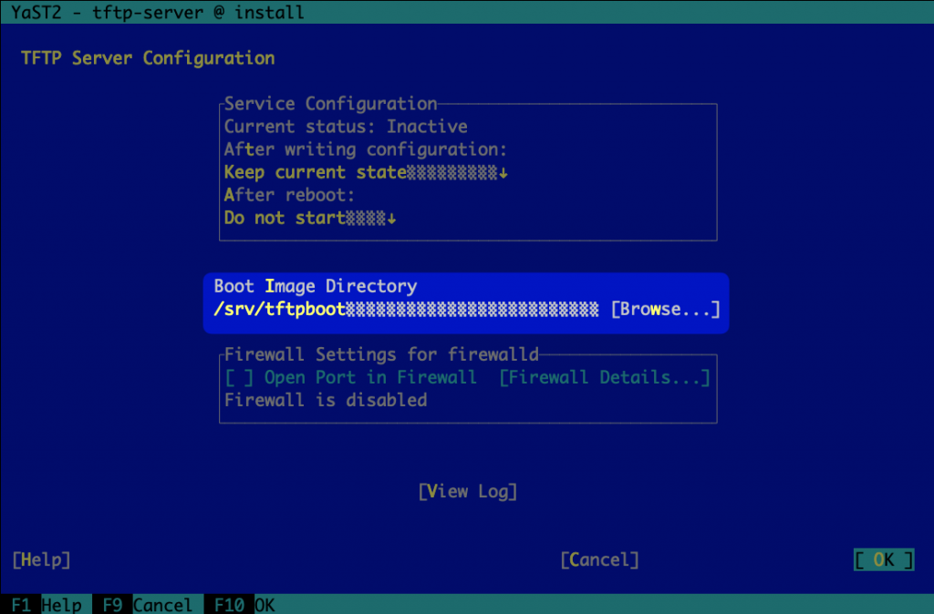Click the arrow beside 'Keep current state'
The height and width of the screenshot is (614, 934).
click(x=503, y=173)
